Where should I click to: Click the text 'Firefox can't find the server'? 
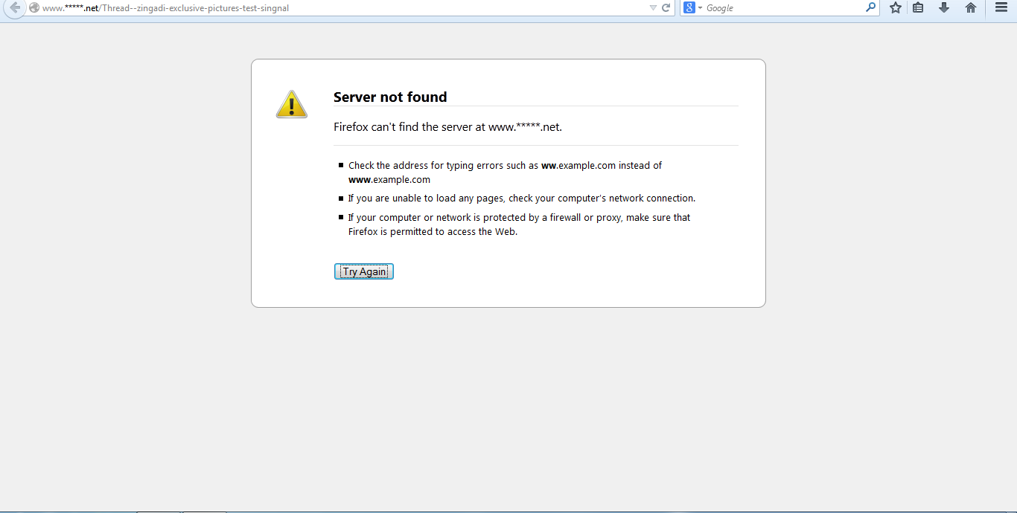447,127
